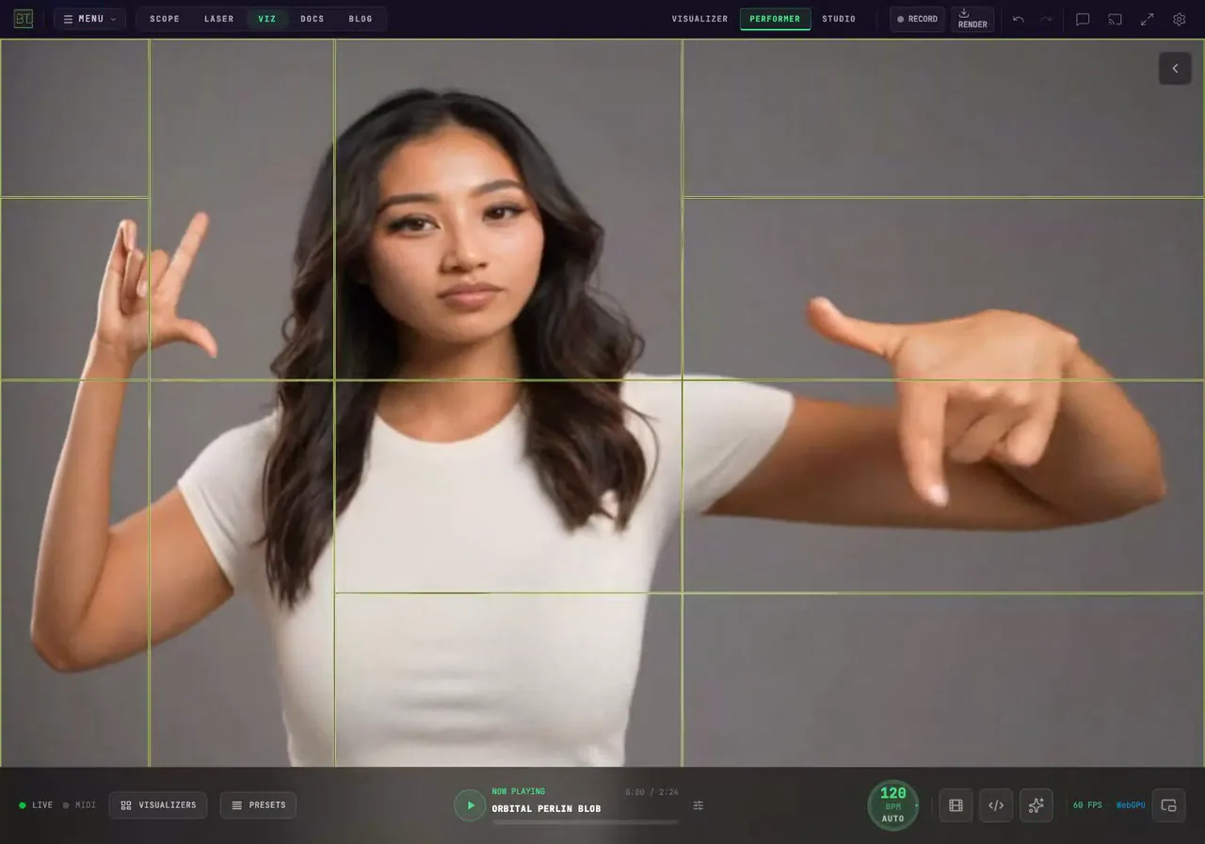Start recording with RECORD button
The width and height of the screenshot is (1205, 844).
click(917, 19)
